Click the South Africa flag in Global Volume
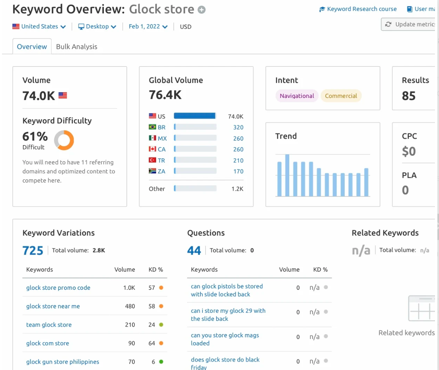The image size is (439, 370). (153, 171)
